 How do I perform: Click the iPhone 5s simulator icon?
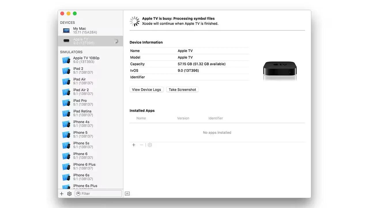coord(66,145)
